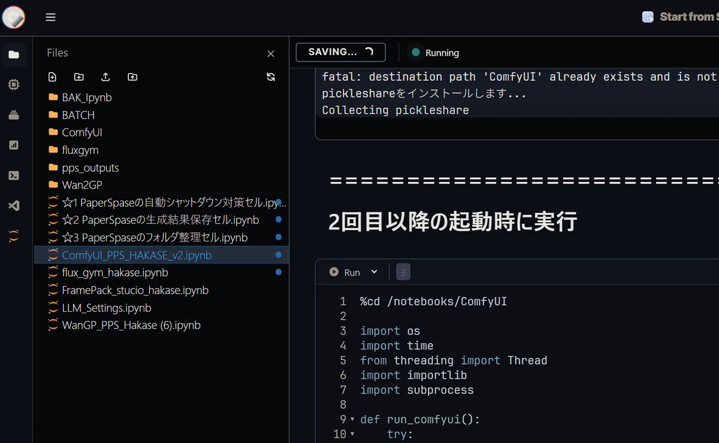This screenshot has width=719, height=443.
Task: Click the Paperspace logo avatar
Action: click(13, 17)
